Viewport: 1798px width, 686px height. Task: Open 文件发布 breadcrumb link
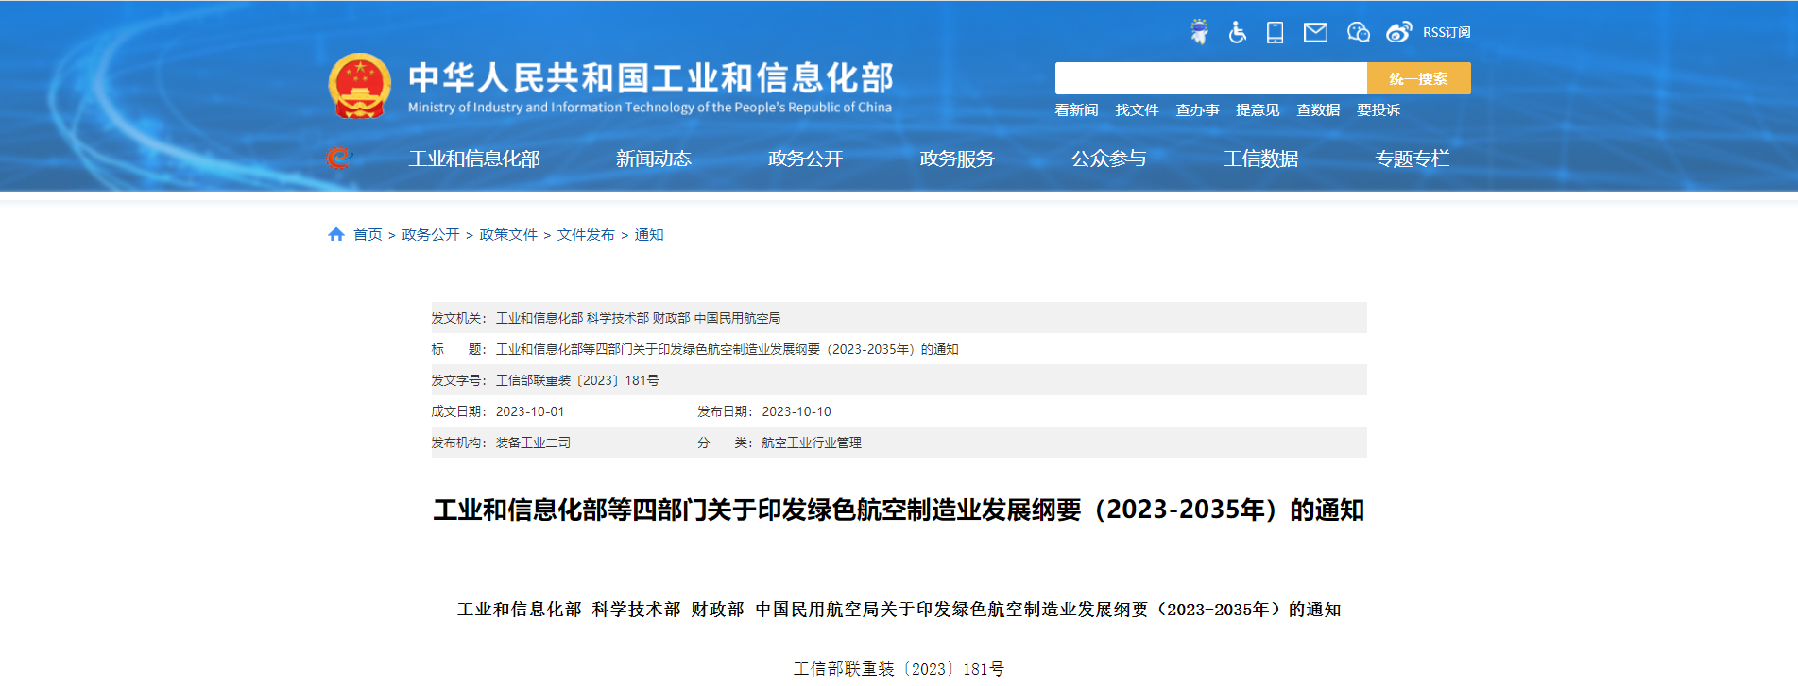tap(586, 235)
